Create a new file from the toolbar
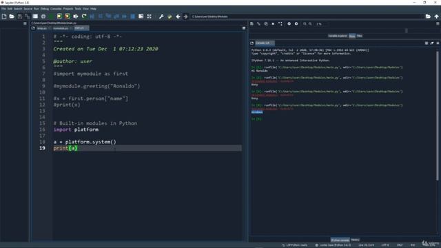Screen dimensions: 441x248 click(x=4, y=17)
